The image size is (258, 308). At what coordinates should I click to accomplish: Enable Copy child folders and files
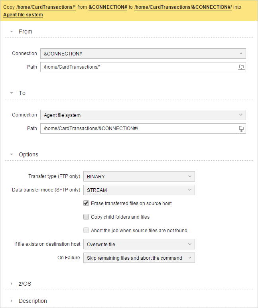coord(86,217)
